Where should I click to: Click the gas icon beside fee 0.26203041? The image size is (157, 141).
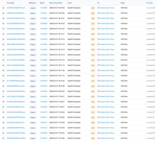click(154, 76)
